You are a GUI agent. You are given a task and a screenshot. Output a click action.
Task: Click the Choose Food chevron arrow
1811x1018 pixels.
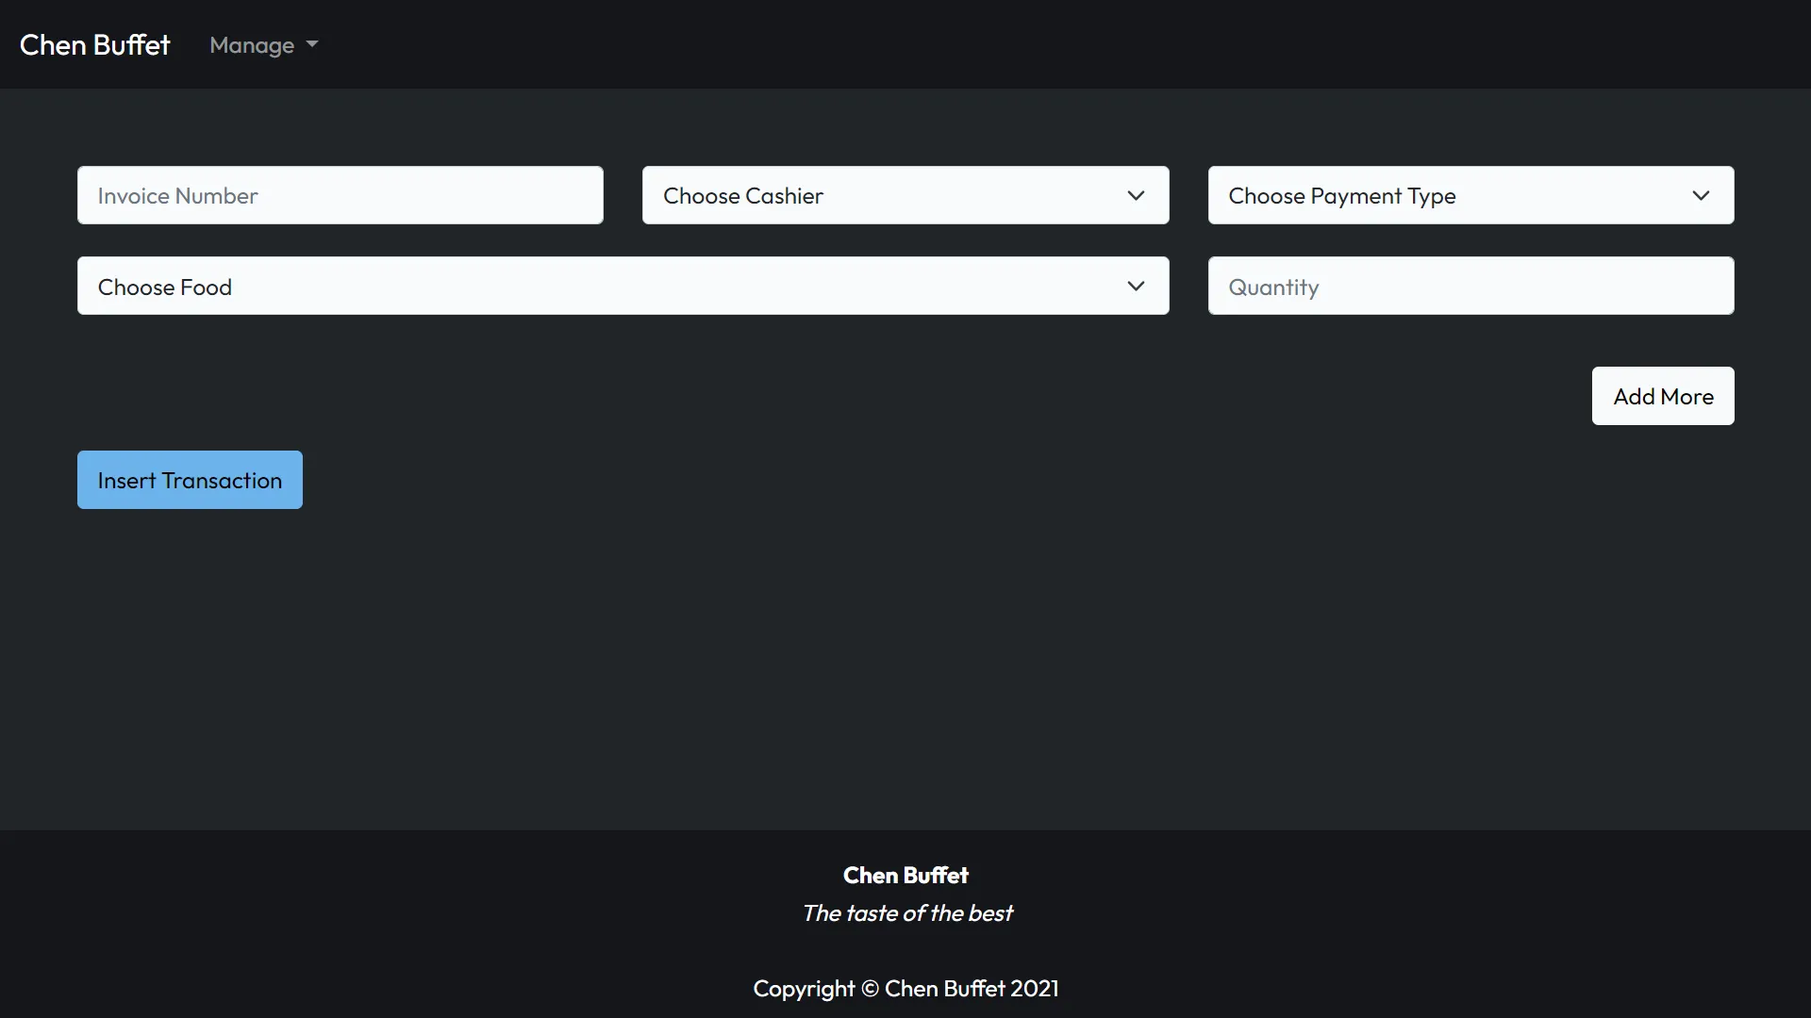coord(1136,286)
